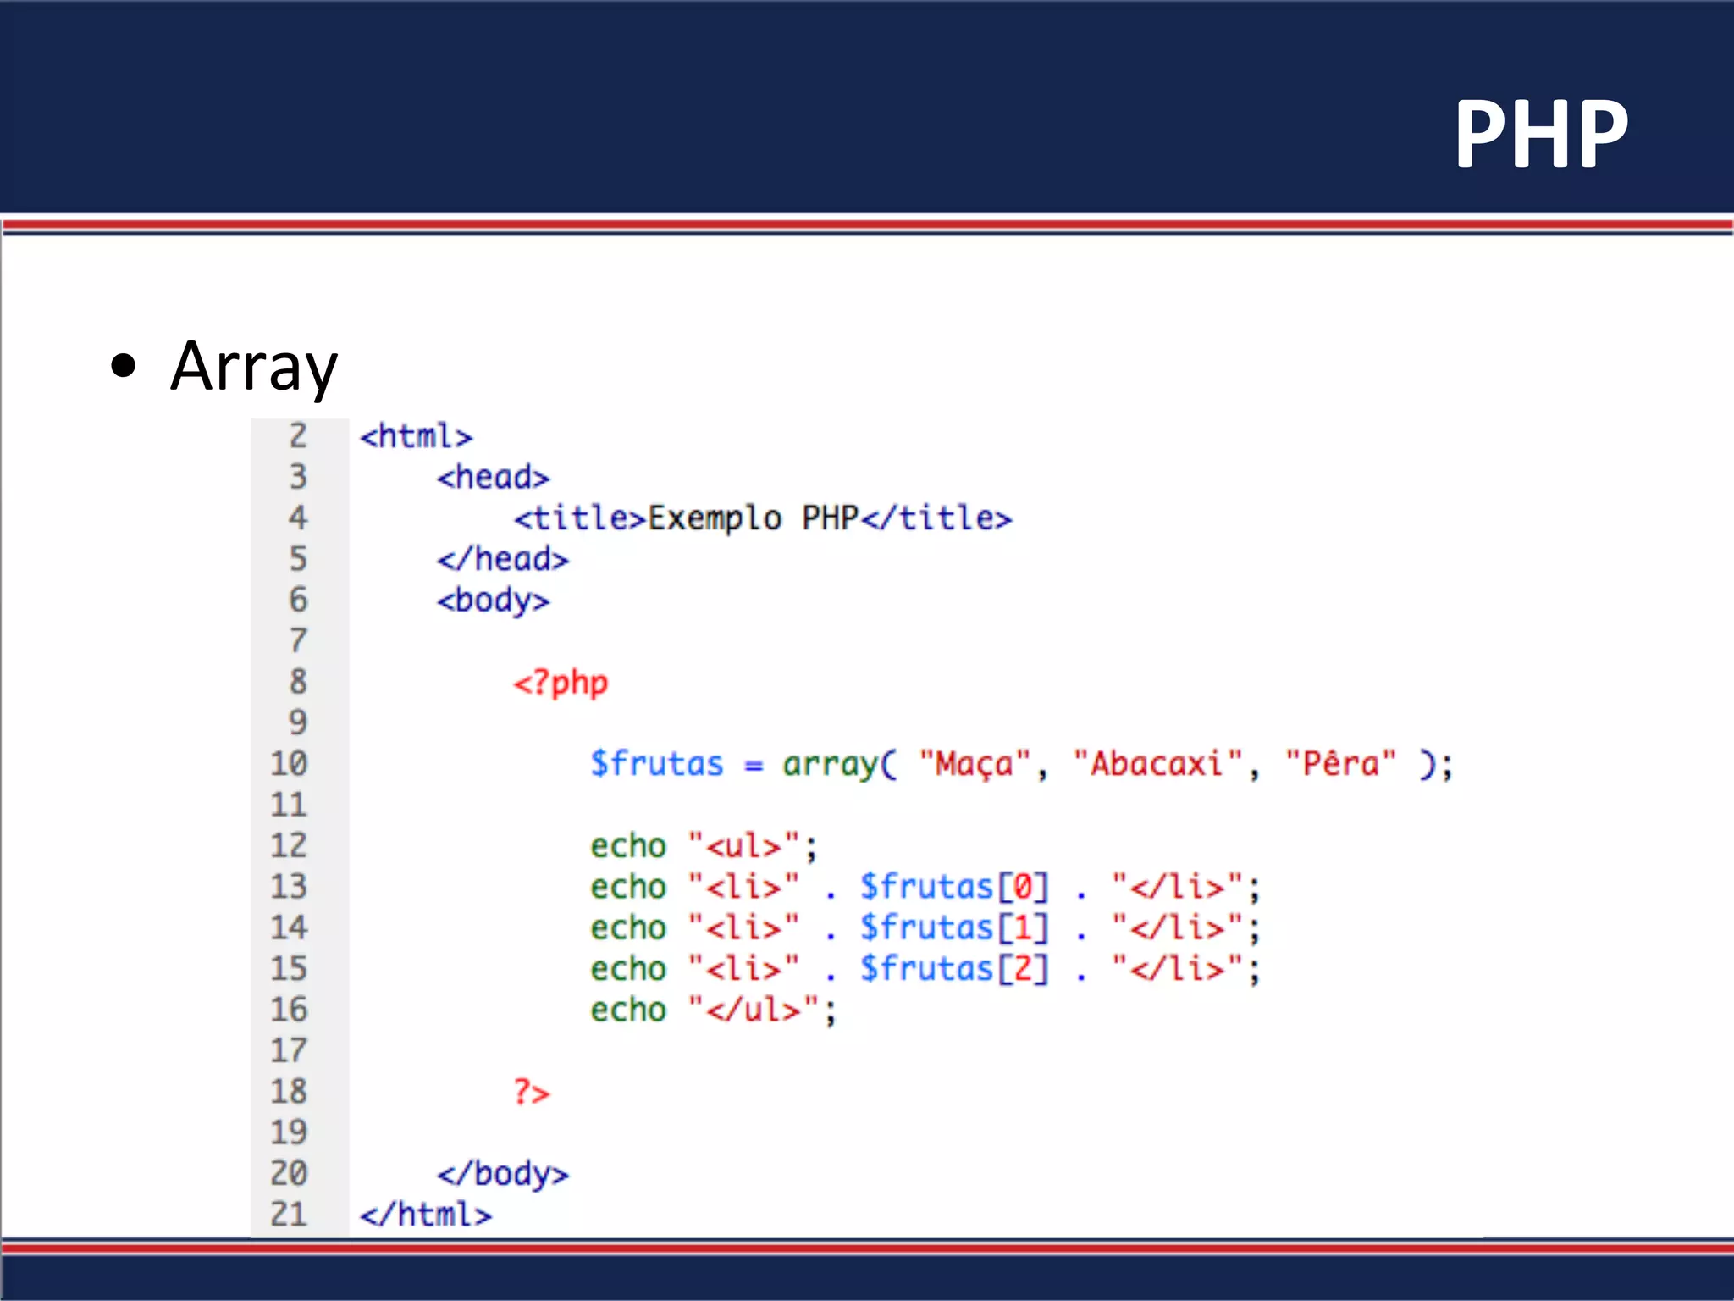Click the closing </html> tag
Screen dimensions: 1734x1301
click(426, 1215)
